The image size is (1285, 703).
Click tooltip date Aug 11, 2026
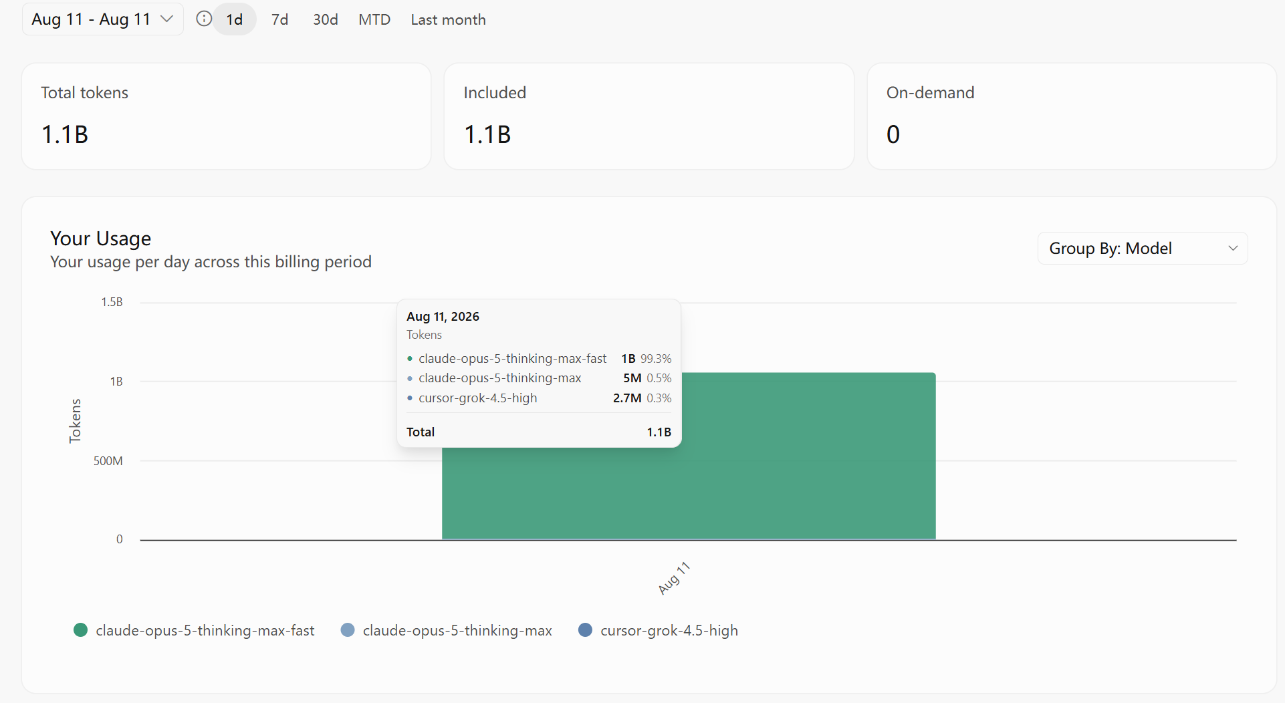point(443,316)
